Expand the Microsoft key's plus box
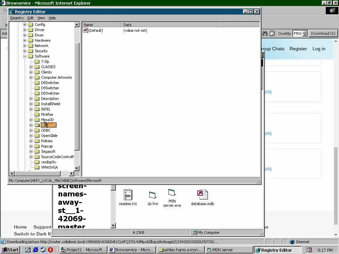Viewport: 339px width, 254px height. coord(31,125)
